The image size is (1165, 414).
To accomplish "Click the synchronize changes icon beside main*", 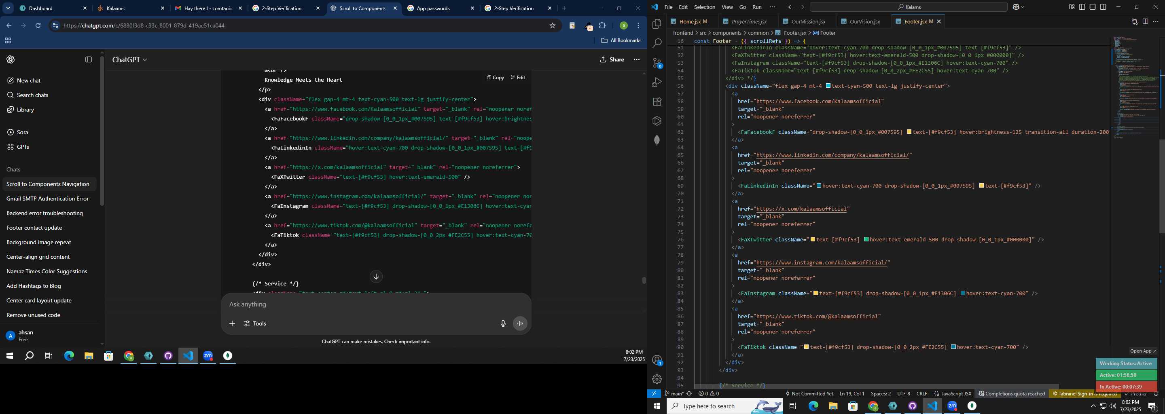I will point(689,394).
